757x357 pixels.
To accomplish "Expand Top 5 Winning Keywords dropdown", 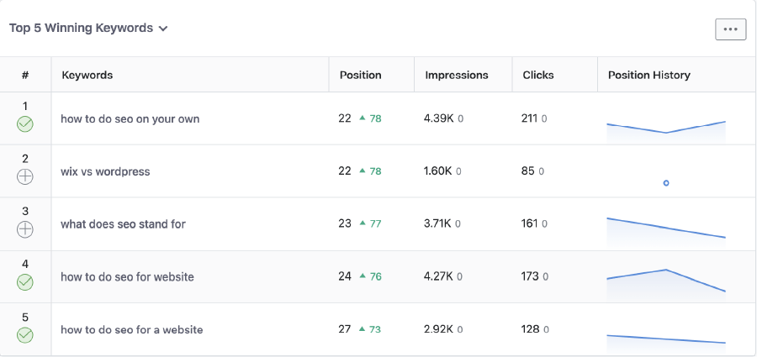I will (x=88, y=28).
